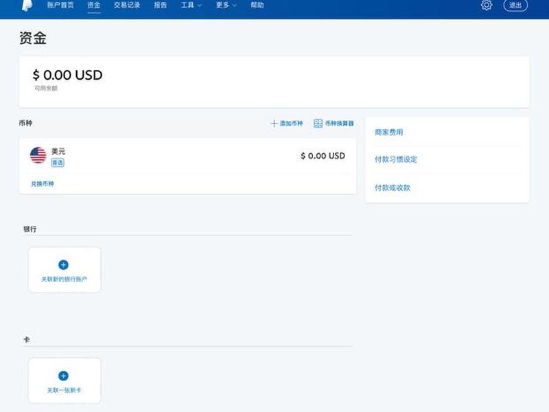The height and width of the screenshot is (412, 549).
Task: Expand the 工具 dropdown menu
Action: (x=191, y=5)
